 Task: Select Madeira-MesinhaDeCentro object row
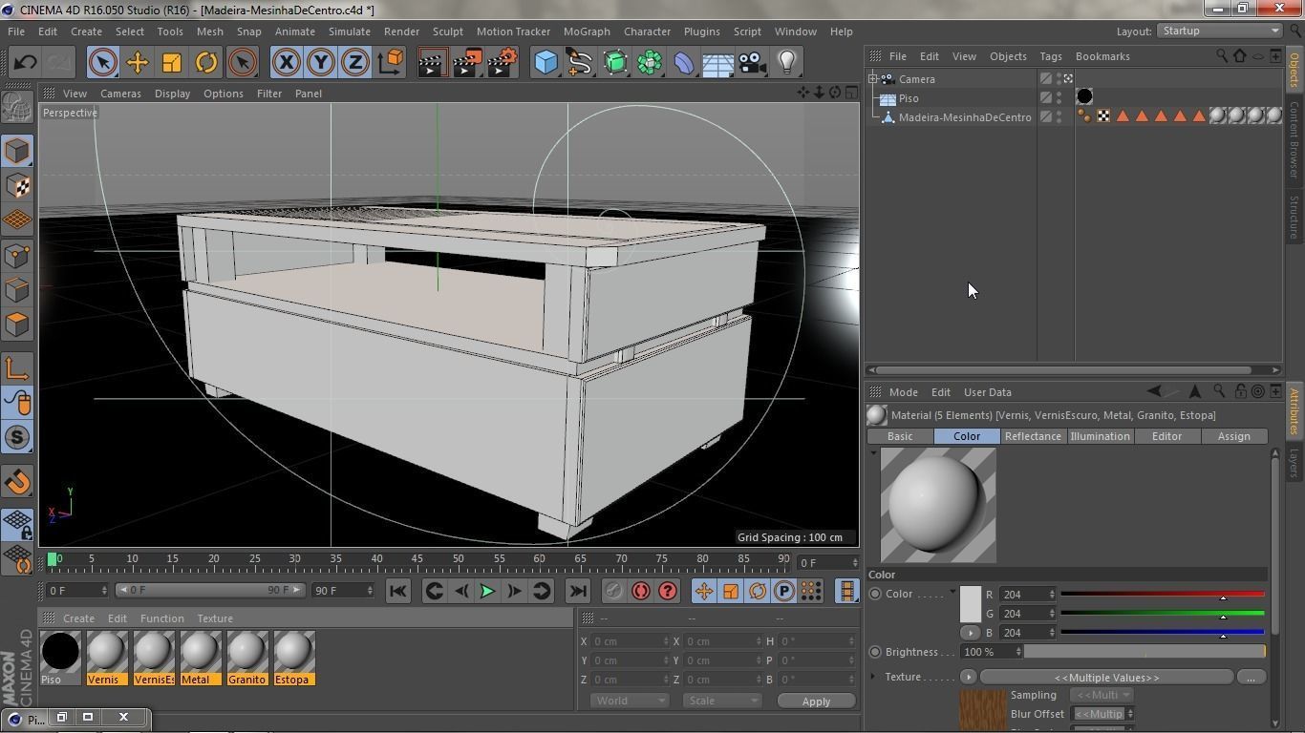pos(965,117)
